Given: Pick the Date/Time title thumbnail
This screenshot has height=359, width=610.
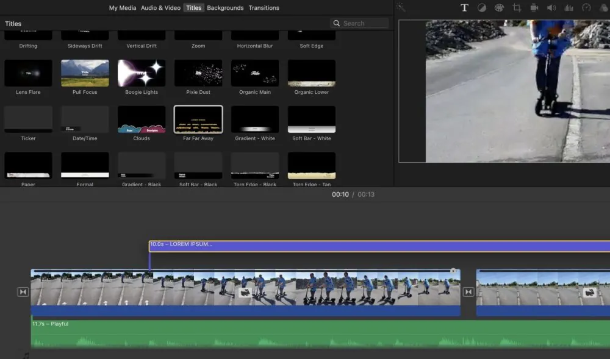Looking at the screenshot, I should click(85, 119).
